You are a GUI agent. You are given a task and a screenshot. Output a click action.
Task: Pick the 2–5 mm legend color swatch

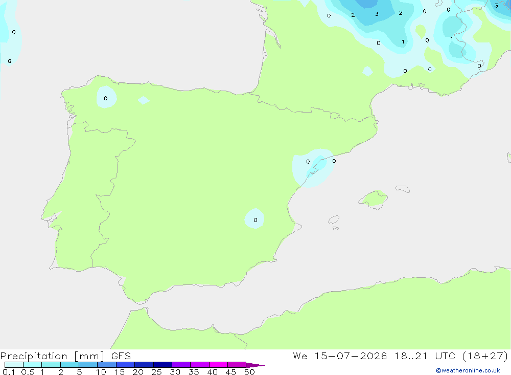coord(69,365)
